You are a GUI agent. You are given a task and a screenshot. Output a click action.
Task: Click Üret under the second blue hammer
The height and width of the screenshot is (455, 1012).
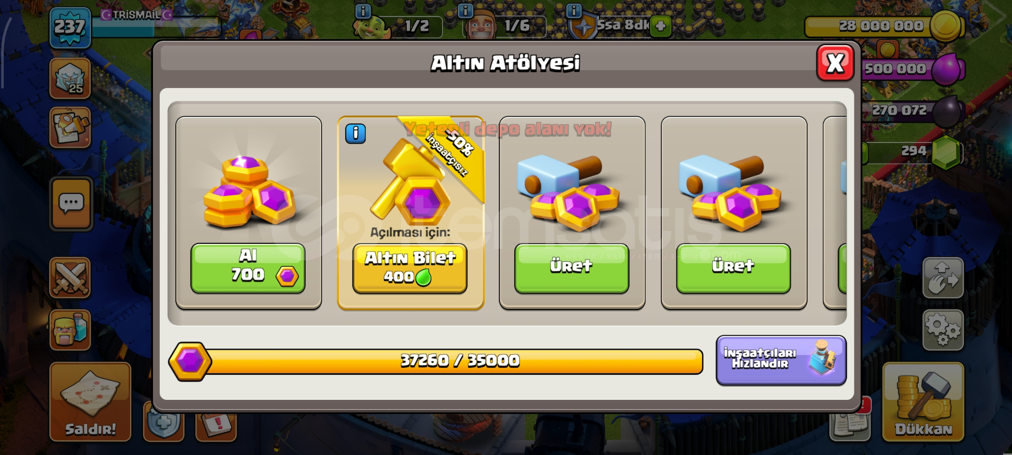pos(733,268)
